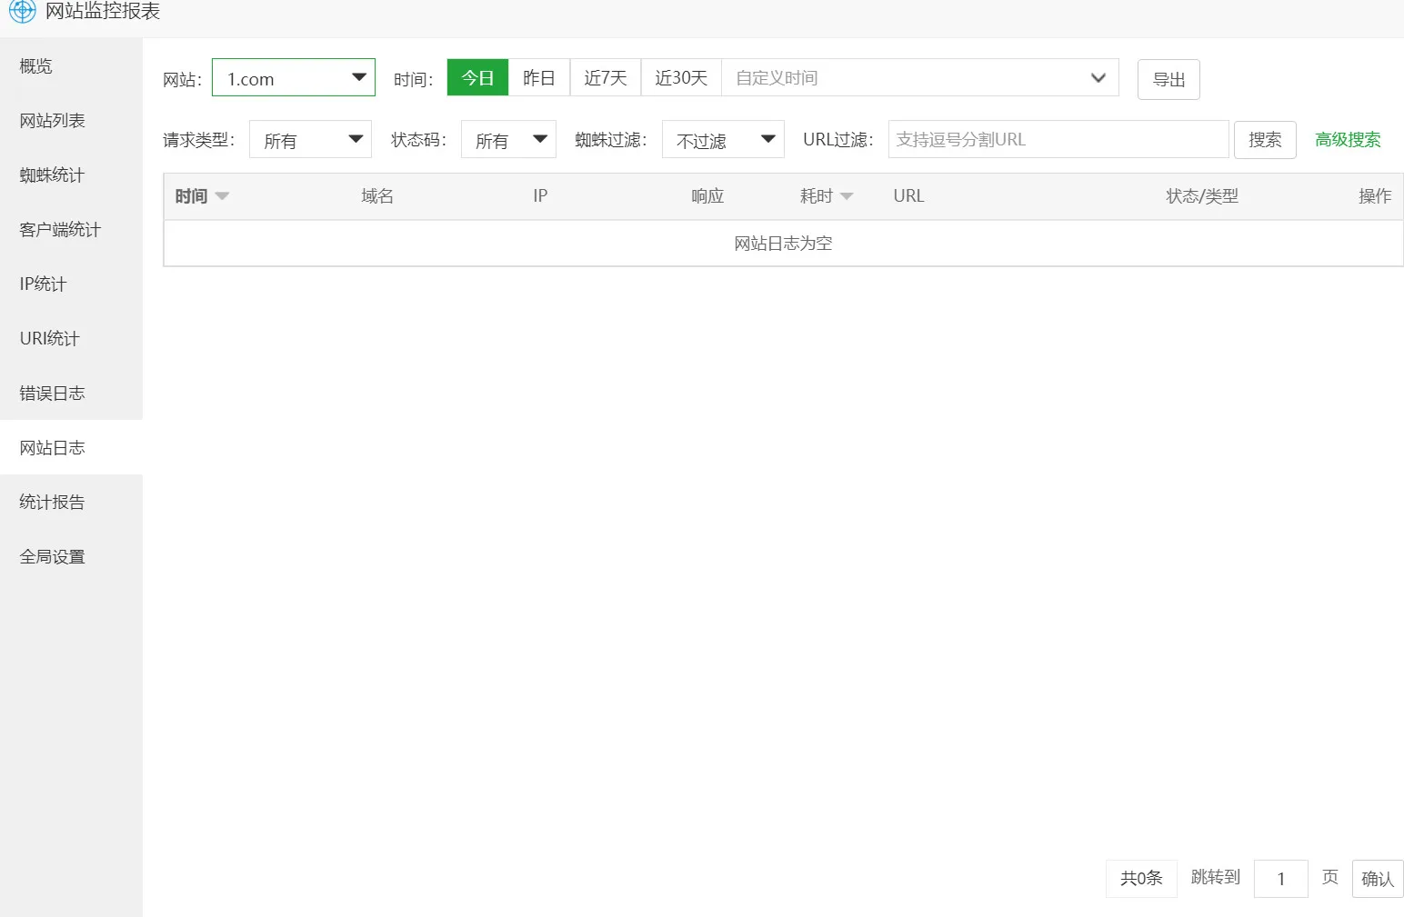The height and width of the screenshot is (917, 1404).
Task: Click the URL column header
Action: (908, 196)
